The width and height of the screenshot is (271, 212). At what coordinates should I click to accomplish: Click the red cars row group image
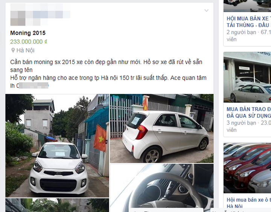pos(247,168)
